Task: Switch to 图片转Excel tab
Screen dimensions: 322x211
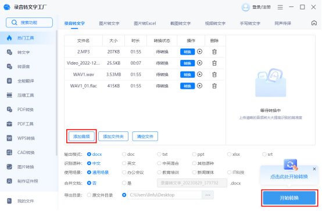Action: [145, 23]
